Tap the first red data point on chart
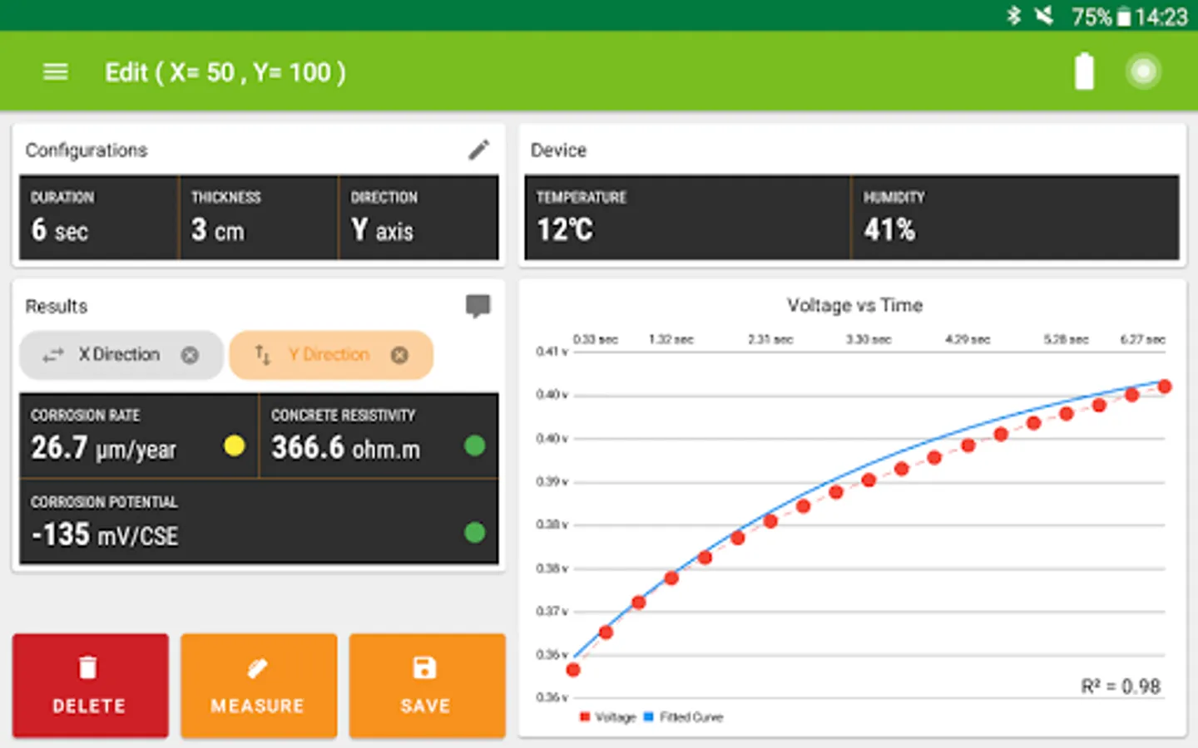The width and height of the screenshot is (1198, 748). [x=573, y=669]
